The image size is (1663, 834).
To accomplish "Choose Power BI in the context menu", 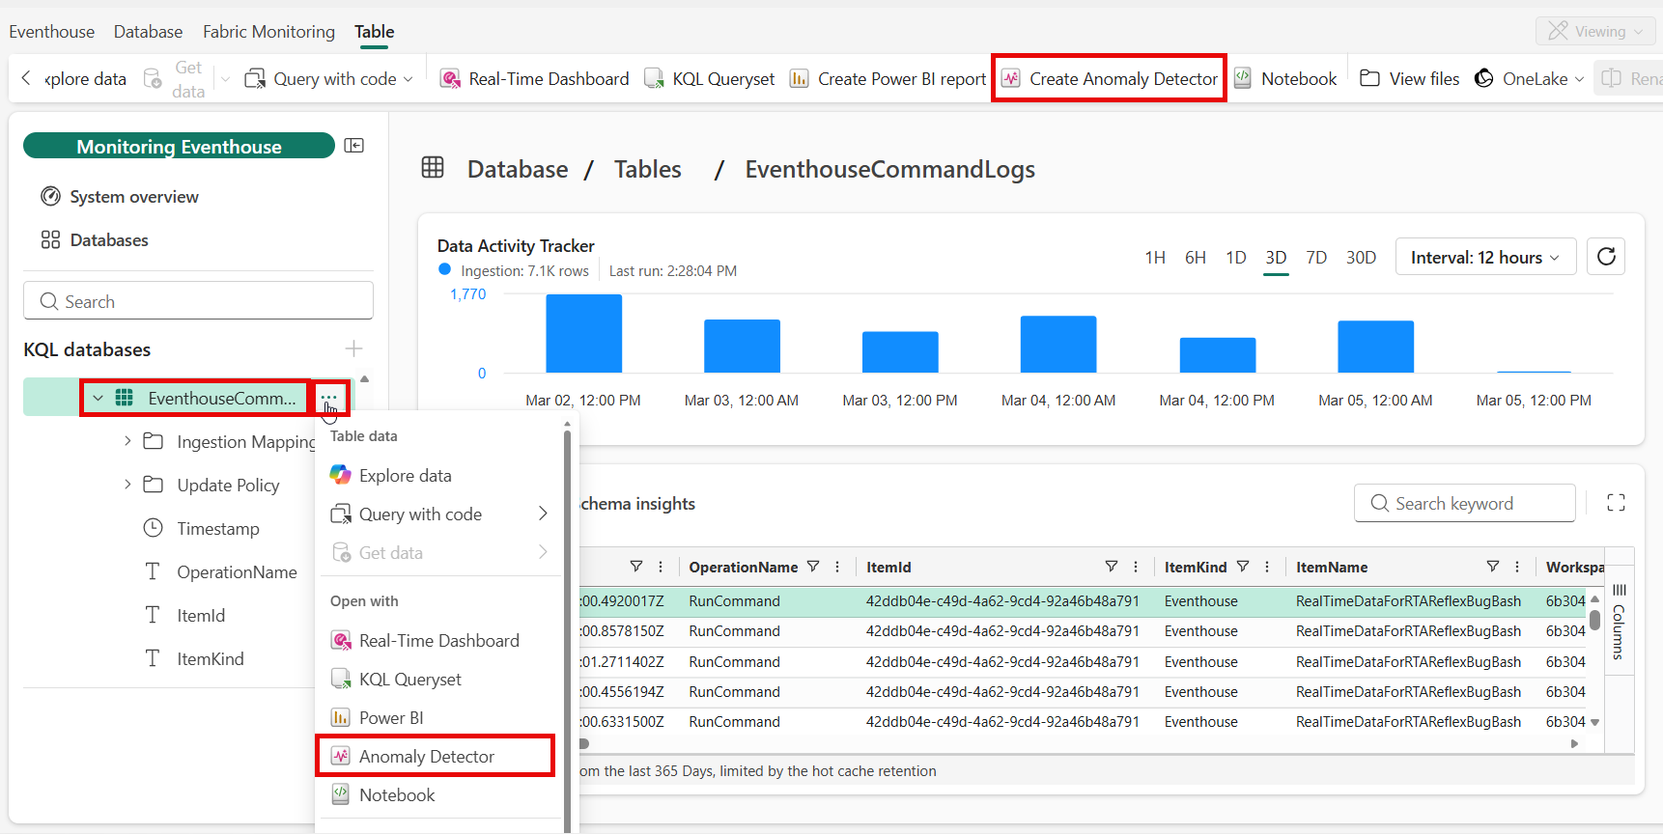I will tap(439, 717).
